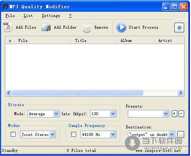Maximize the MP3 Quality Modifier window

175,6
